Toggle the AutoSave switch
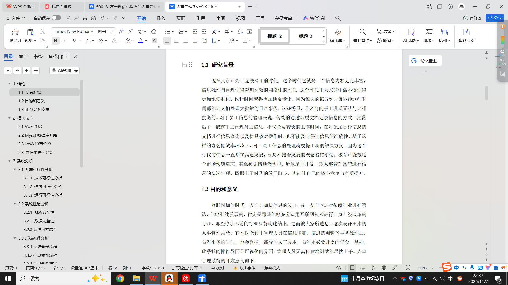This screenshot has width=508, height=285. click(x=56, y=18)
